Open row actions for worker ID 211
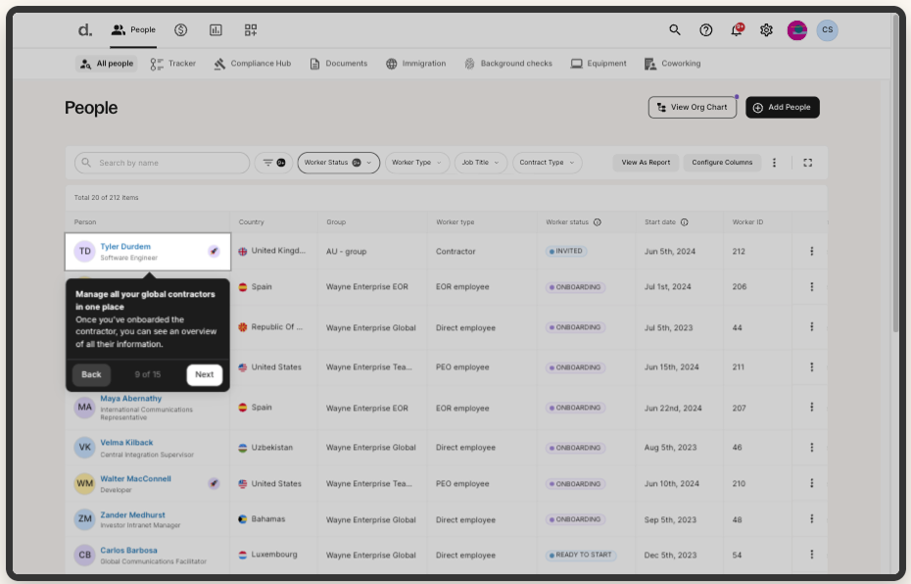The width and height of the screenshot is (911, 584). [x=812, y=367]
